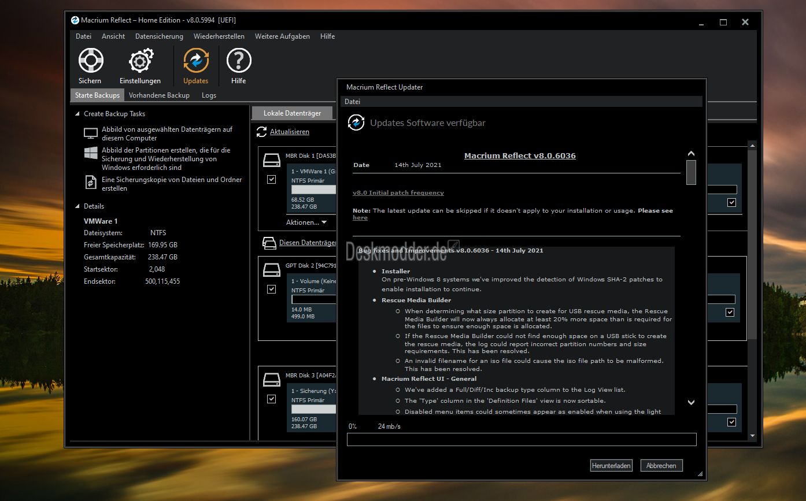Screen dimensions: 806x501
Task: Click the up chevron in the update notes
Action: click(691, 154)
